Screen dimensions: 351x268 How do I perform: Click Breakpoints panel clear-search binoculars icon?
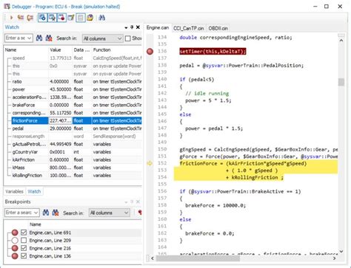[x=56, y=213]
